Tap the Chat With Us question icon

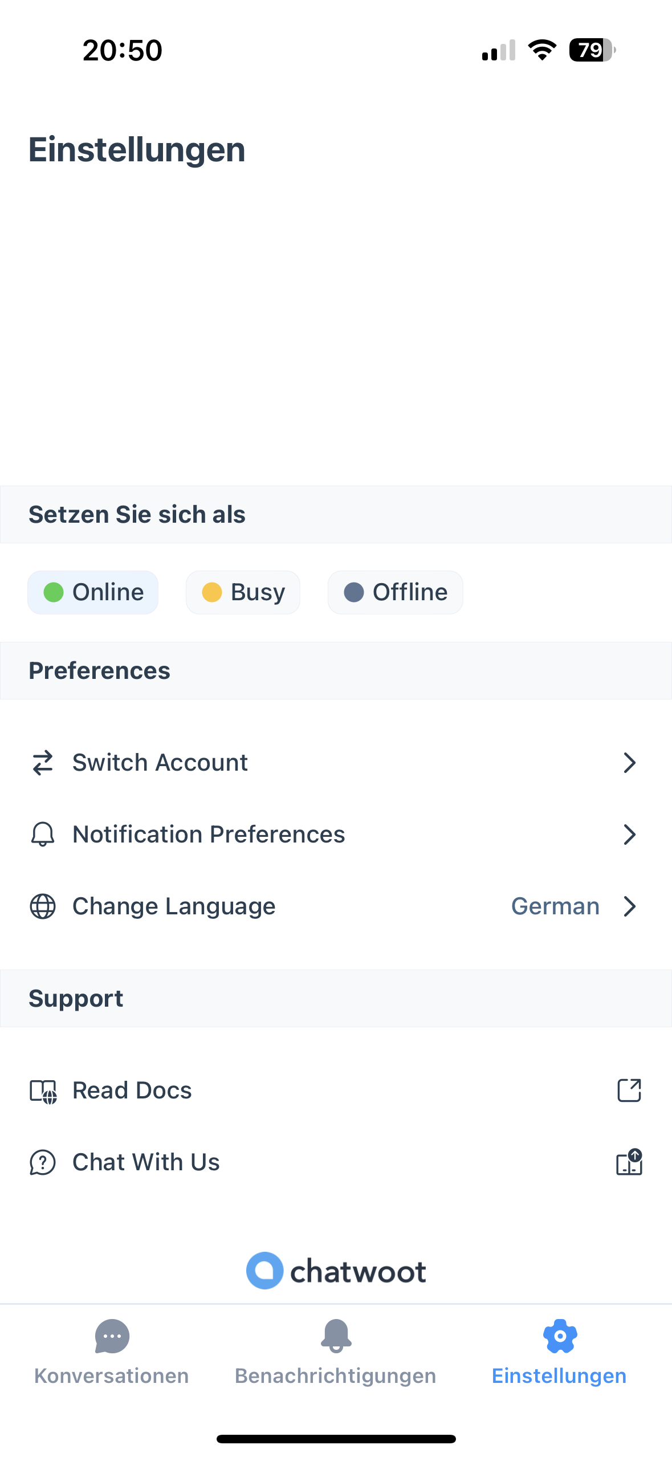pos(43,1163)
